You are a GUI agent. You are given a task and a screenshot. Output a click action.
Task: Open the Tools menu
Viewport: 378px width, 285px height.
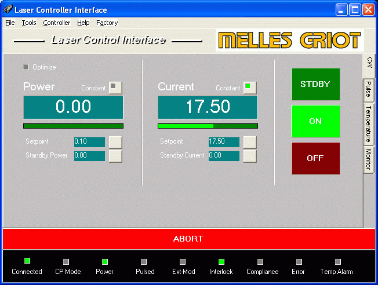coord(29,23)
